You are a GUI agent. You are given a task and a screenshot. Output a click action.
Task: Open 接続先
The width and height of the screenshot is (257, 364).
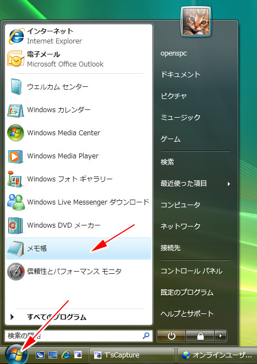pos(171,248)
